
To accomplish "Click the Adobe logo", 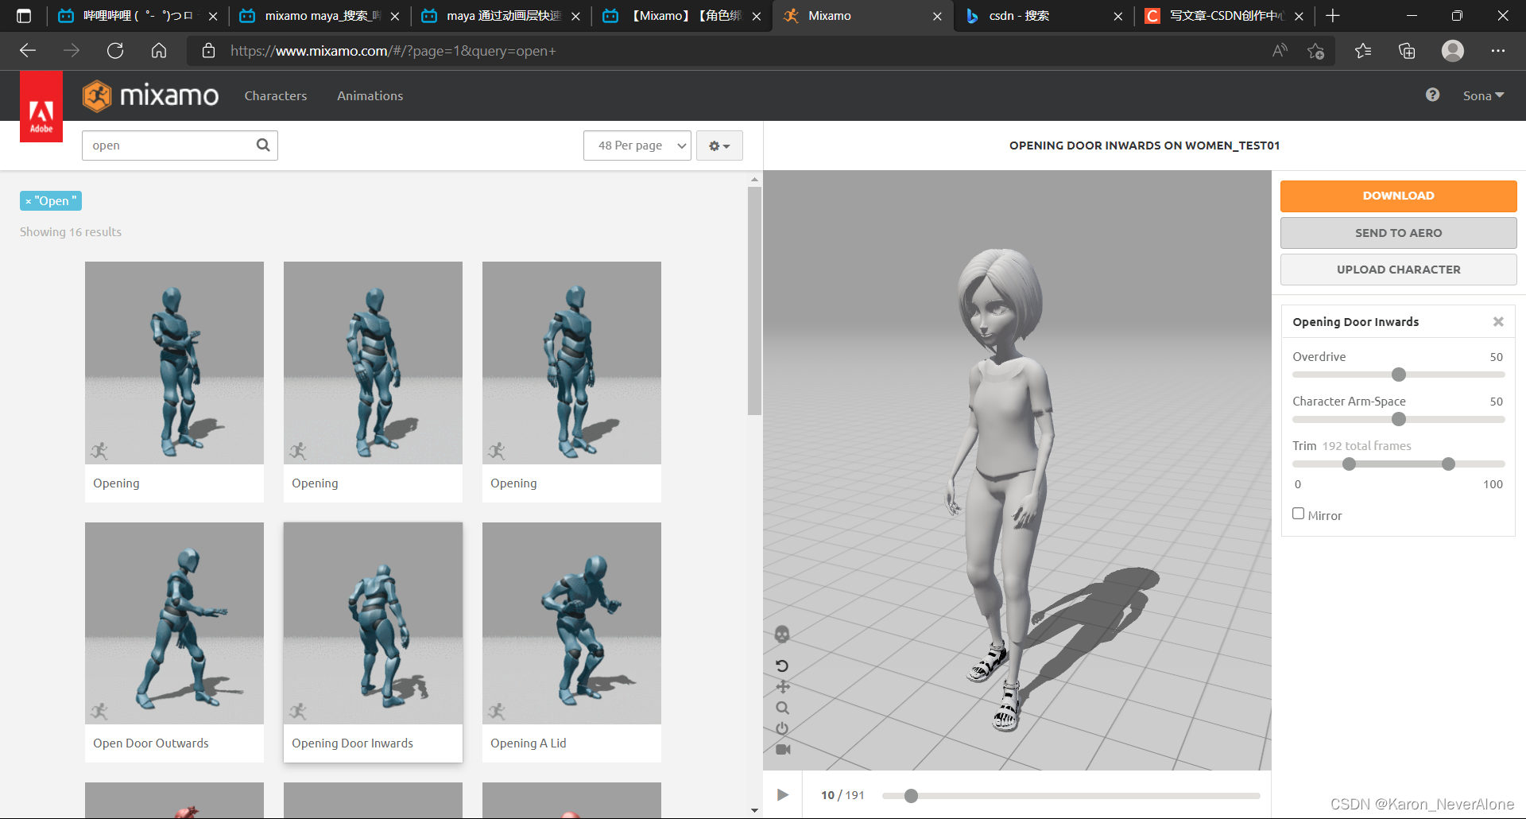I will click(x=41, y=107).
